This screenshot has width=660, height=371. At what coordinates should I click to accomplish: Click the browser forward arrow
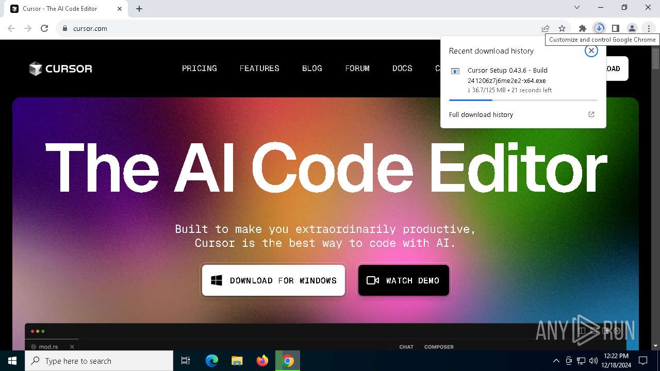click(x=28, y=28)
